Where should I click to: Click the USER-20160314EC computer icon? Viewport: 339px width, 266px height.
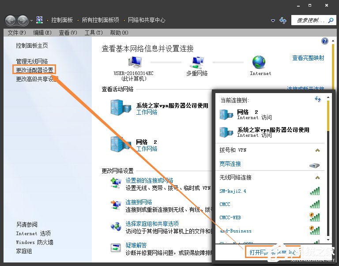134,62
